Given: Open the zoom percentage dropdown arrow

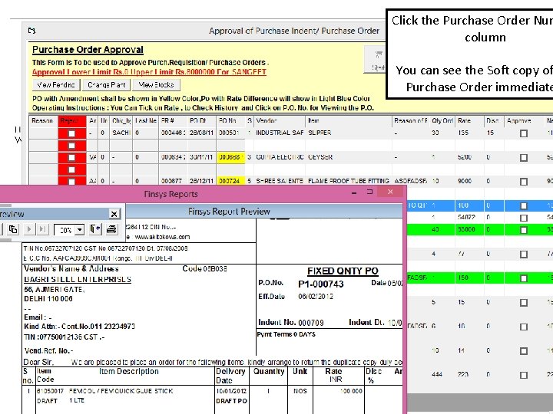Looking at the screenshot, I should 80,230.
